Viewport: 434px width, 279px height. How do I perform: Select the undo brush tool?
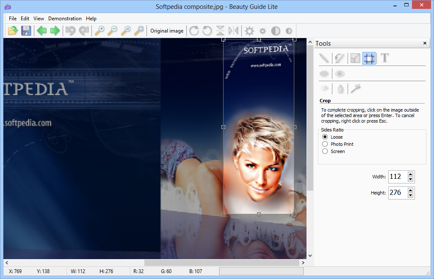pos(340,58)
